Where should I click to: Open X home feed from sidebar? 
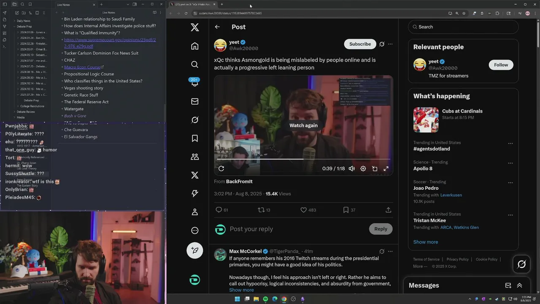(x=194, y=46)
